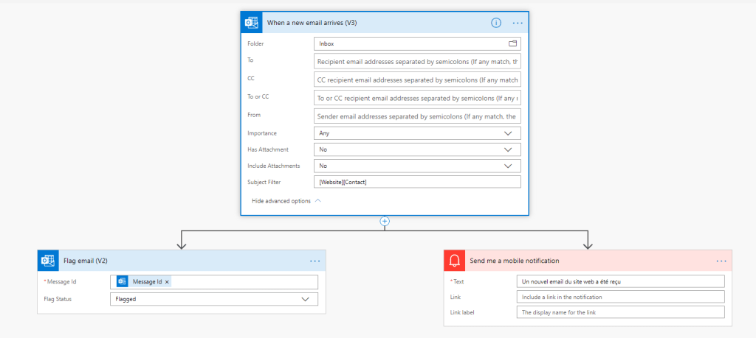
Task: Click the info icon on the trigger header
Action: point(496,23)
